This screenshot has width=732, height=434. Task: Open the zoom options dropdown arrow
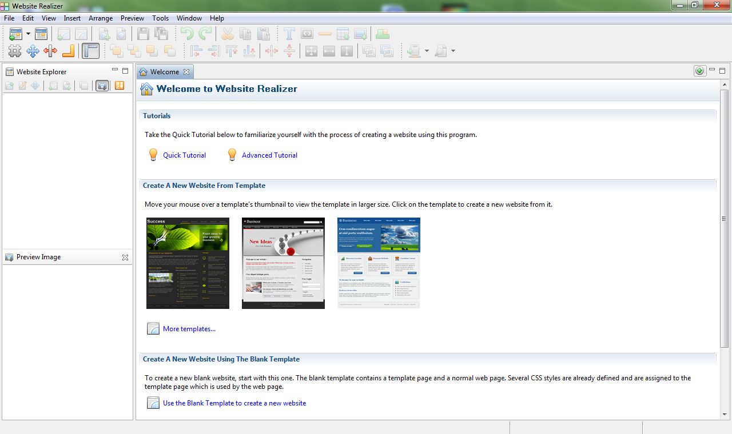(427, 51)
